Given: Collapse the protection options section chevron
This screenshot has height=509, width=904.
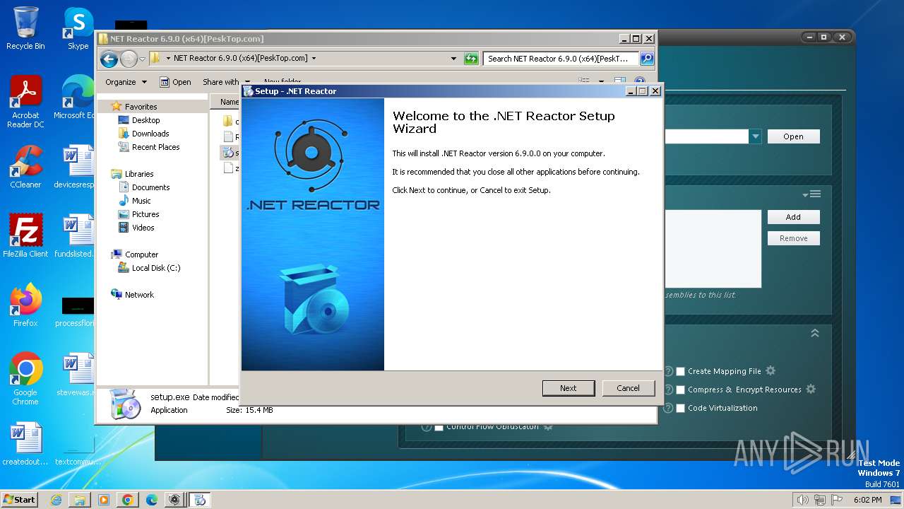Looking at the screenshot, I should (x=815, y=333).
